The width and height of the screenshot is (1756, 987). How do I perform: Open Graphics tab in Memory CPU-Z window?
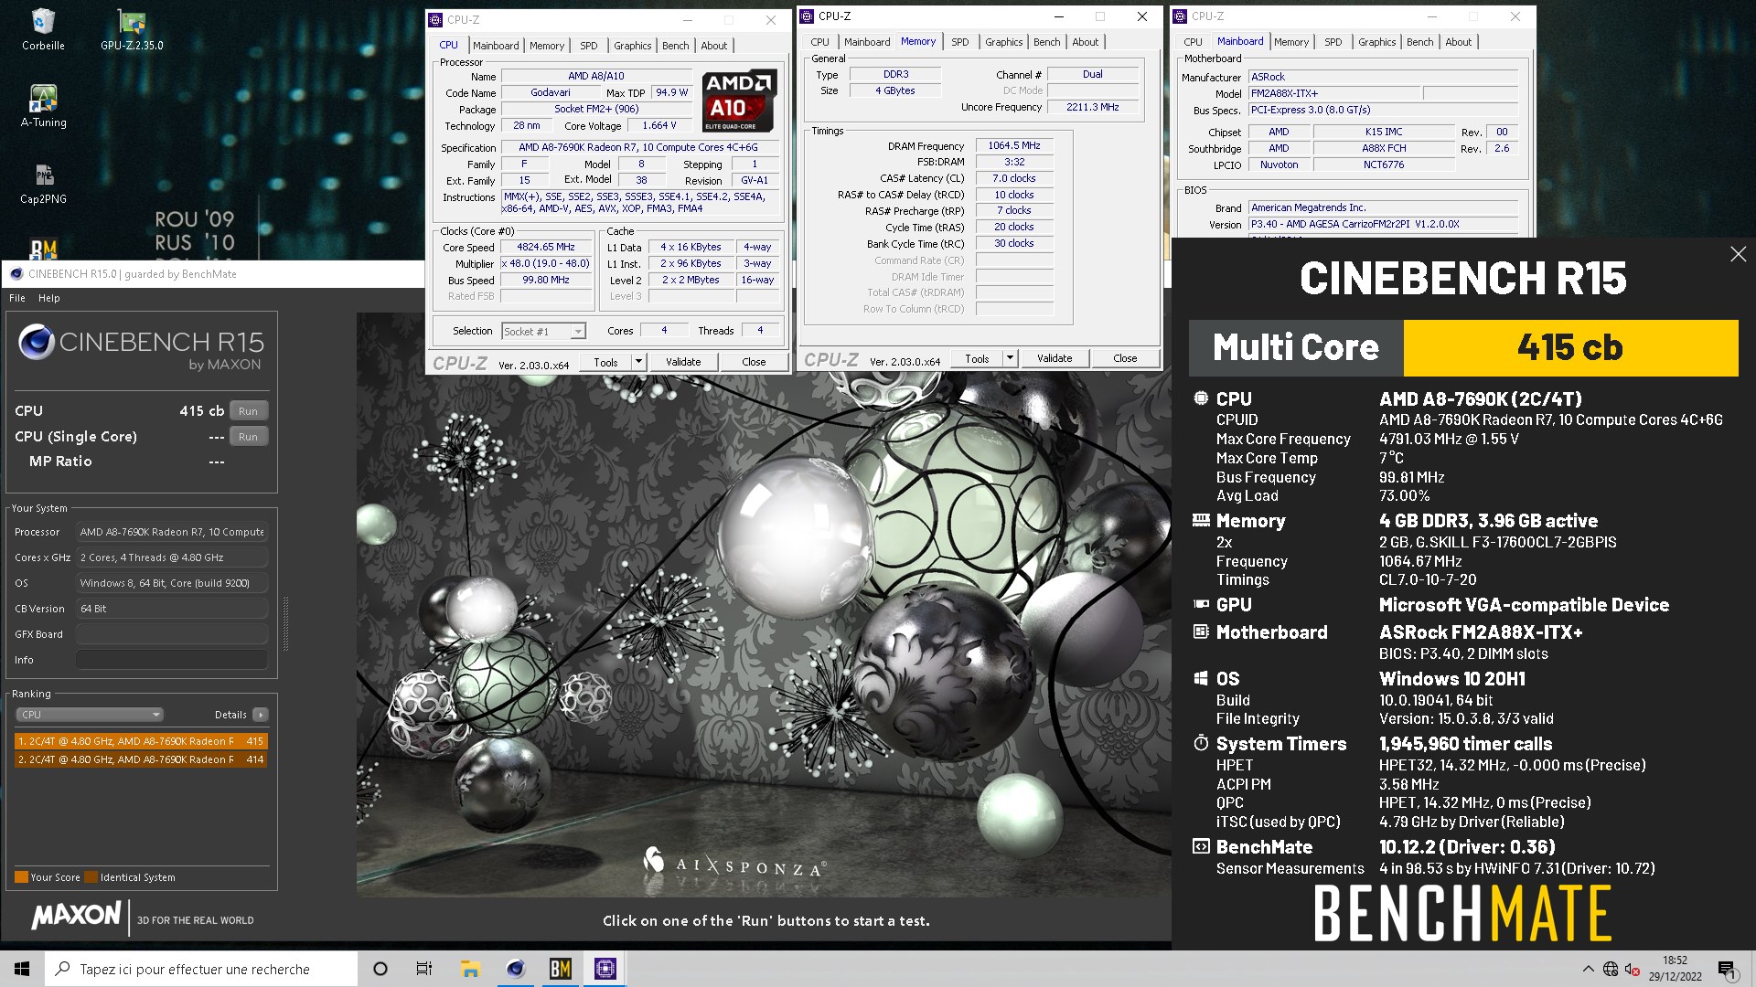(1003, 42)
